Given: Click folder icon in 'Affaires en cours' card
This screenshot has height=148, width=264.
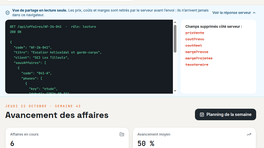Looking at the screenshot, I should 122,134.
